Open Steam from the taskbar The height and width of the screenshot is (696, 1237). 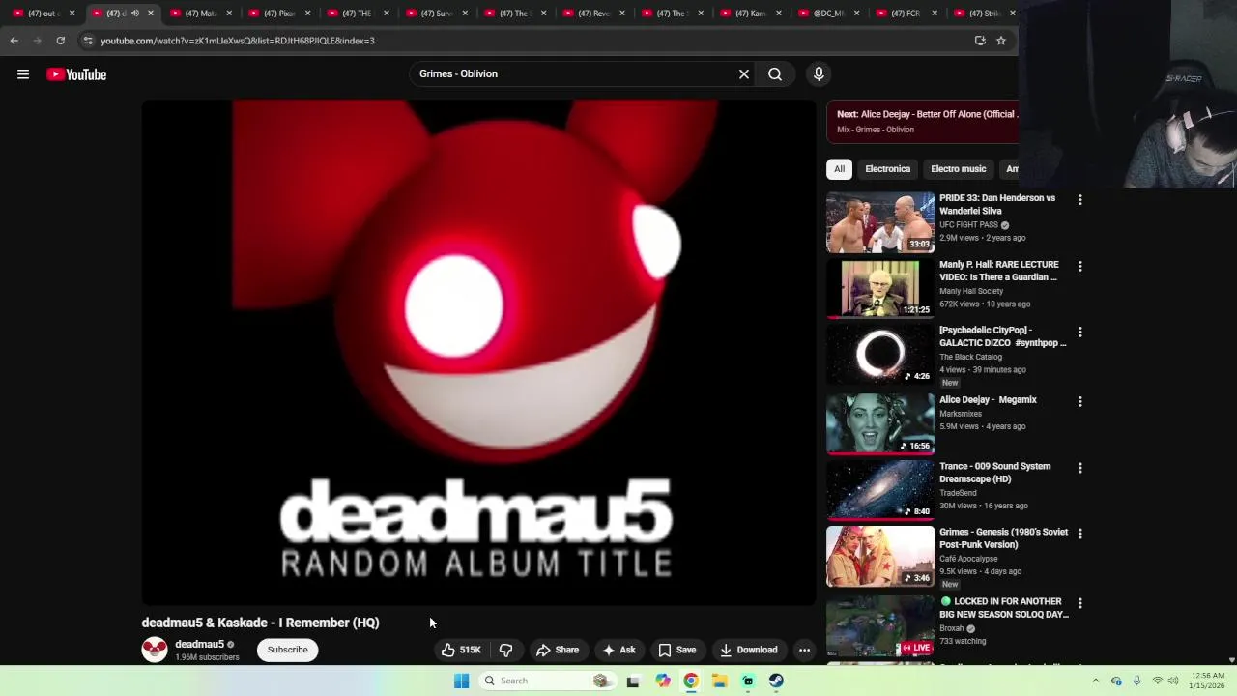point(776,681)
